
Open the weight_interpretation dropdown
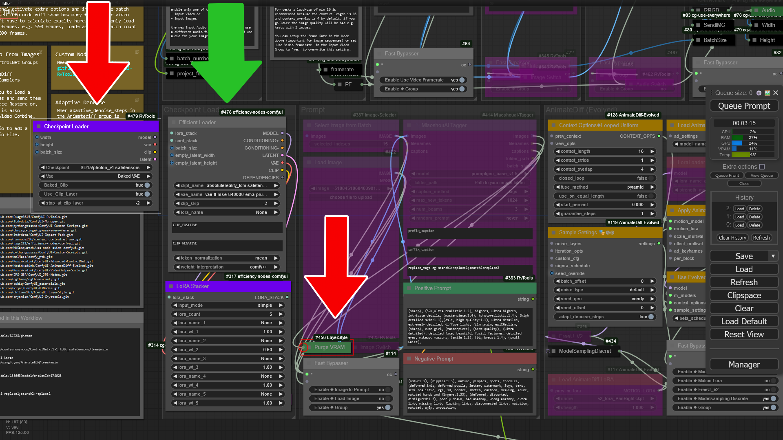click(x=227, y=267)
